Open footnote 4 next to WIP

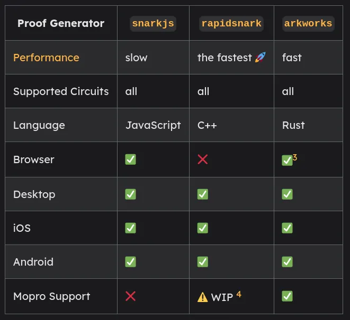[x=239, y=294]
